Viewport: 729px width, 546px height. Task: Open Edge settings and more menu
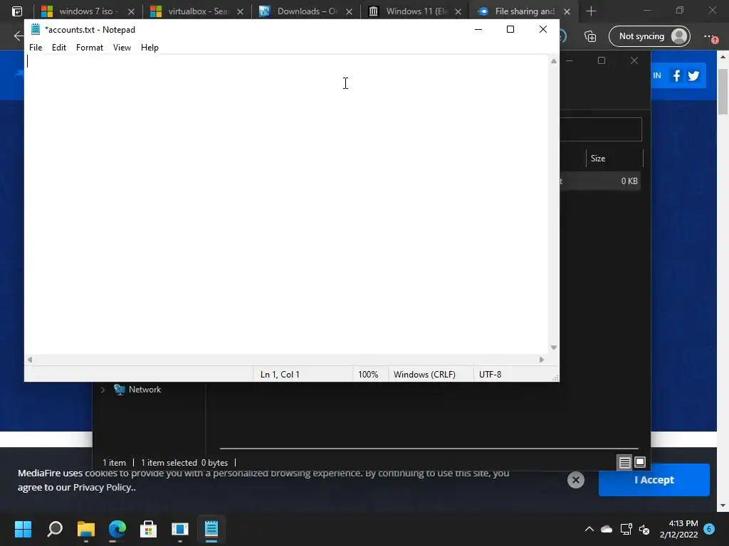coord(710,36)
